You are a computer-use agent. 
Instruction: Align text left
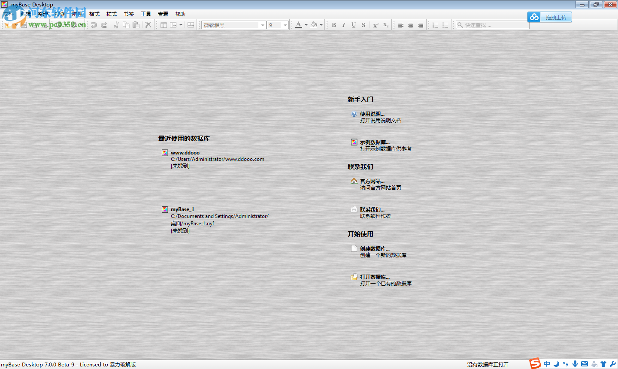tap(401, 25)
